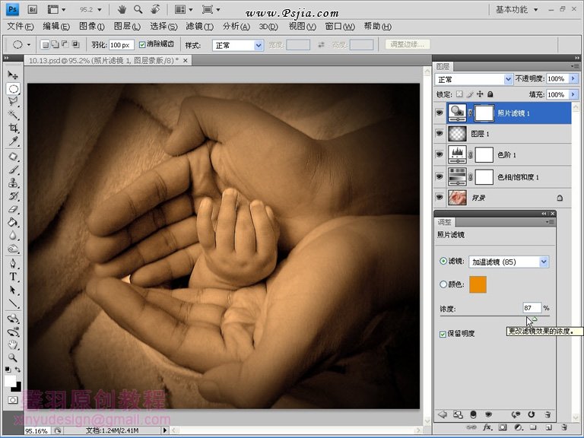Click the orange filter color swatch
584x438 pixels.
click(x=478, y=284)
